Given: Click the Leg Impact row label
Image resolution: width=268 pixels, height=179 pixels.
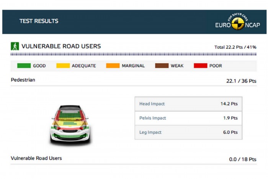Looking at the screenshot, I should pos(150,132).
